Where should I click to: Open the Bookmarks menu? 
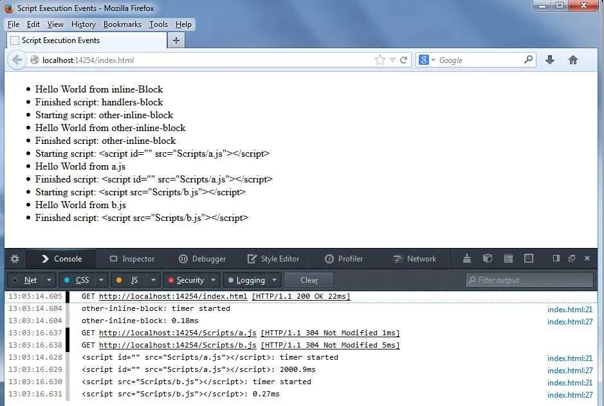click(x=122, y=24)
